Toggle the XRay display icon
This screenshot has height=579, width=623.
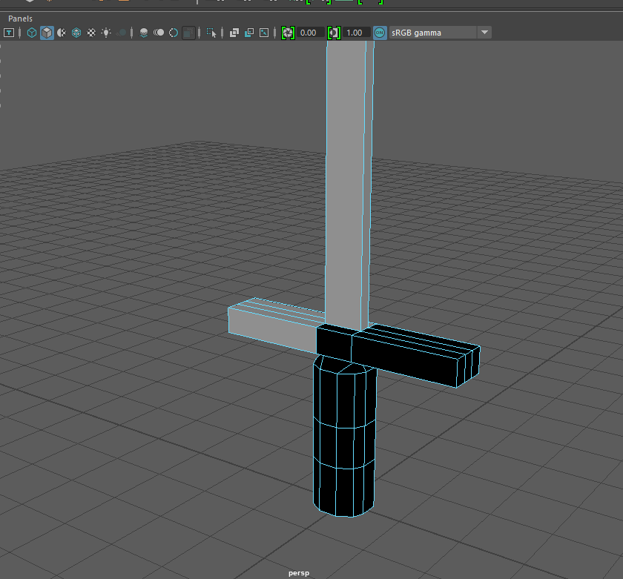[234, 33]
